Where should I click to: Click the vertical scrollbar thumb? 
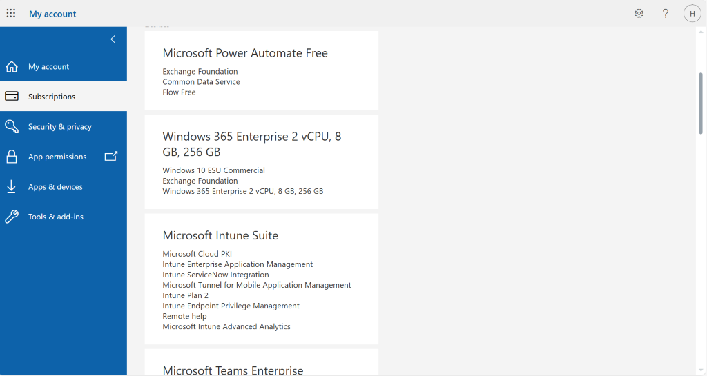700,103
